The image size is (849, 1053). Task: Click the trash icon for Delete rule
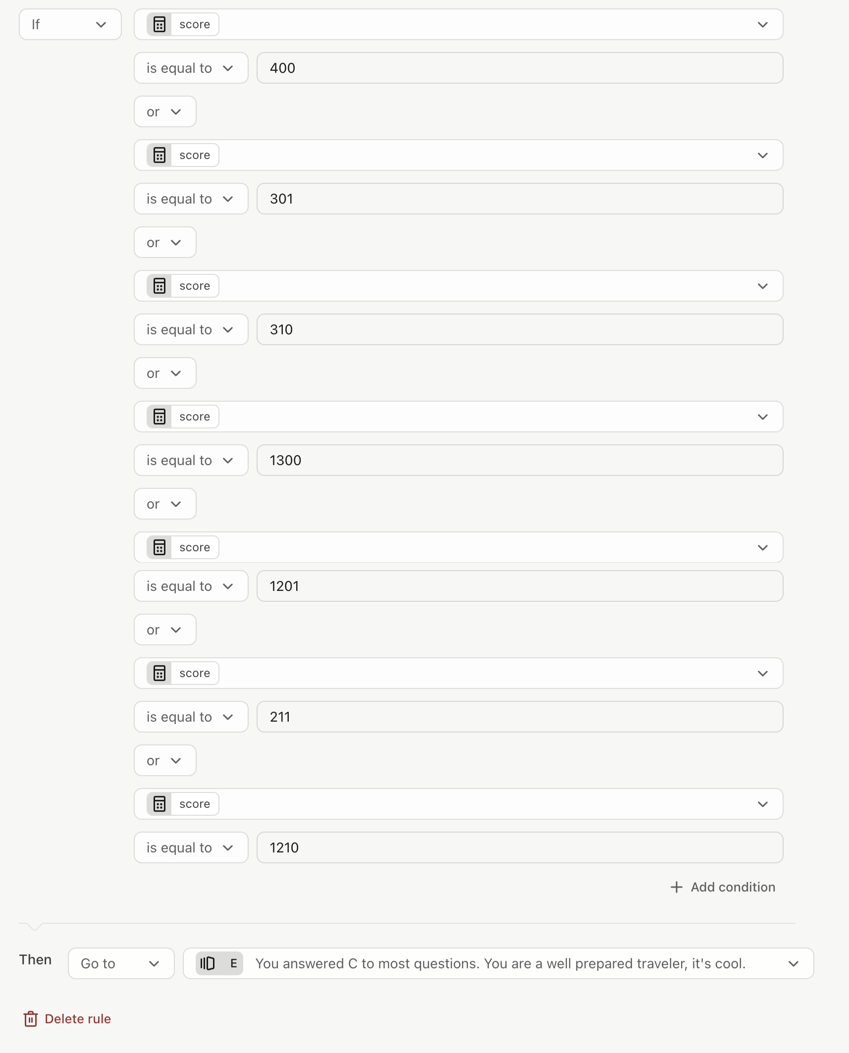(31, 1019)
